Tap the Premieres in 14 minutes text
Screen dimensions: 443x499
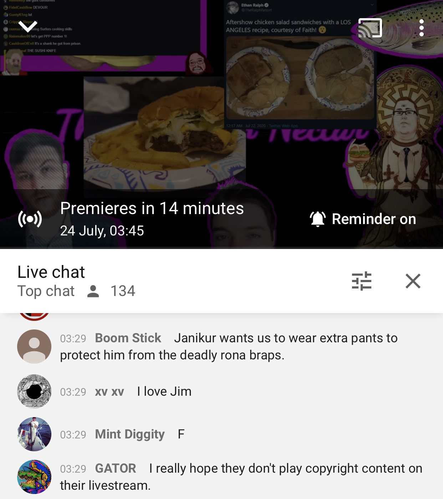click(152, 208)
